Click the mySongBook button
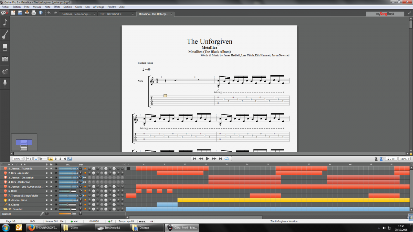The width and height of the screenshot is (413, 232). (x=385, y=14)
